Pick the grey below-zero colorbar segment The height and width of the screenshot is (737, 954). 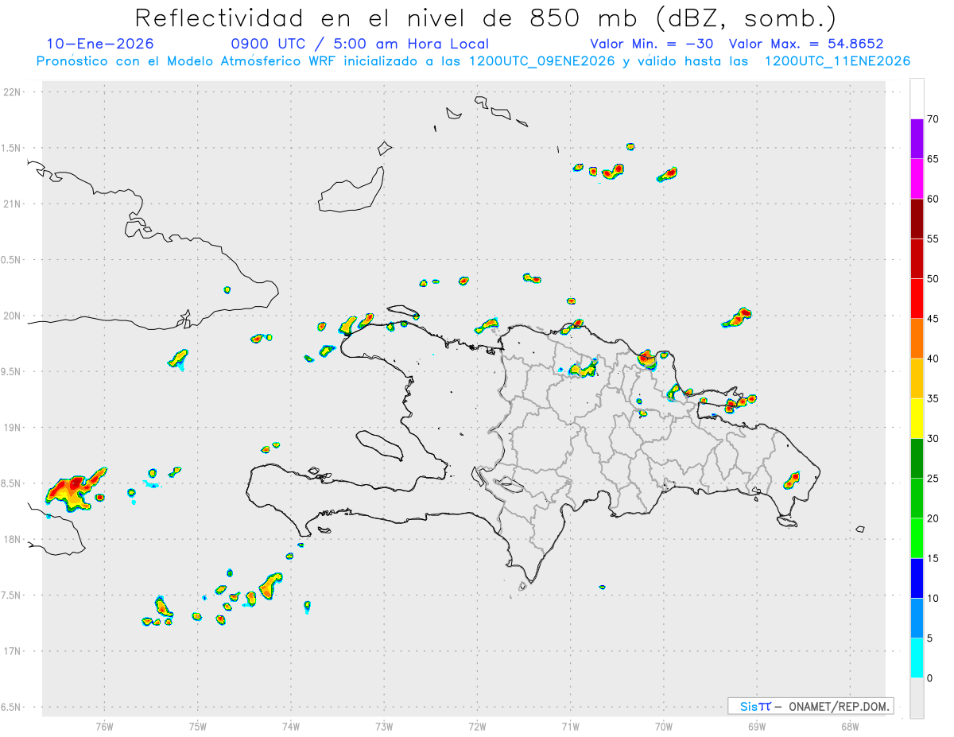pos(917,698)
